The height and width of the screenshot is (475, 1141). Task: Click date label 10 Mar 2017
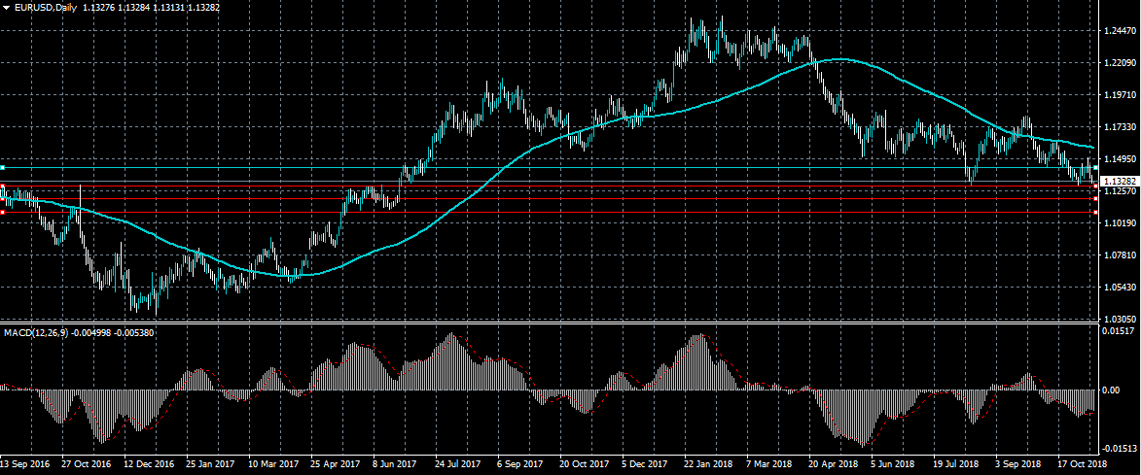274,462
